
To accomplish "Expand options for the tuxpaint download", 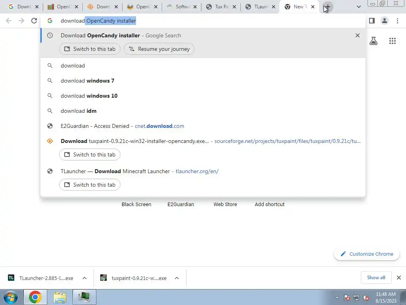I will pyautogui.click(x=177, y=278).
